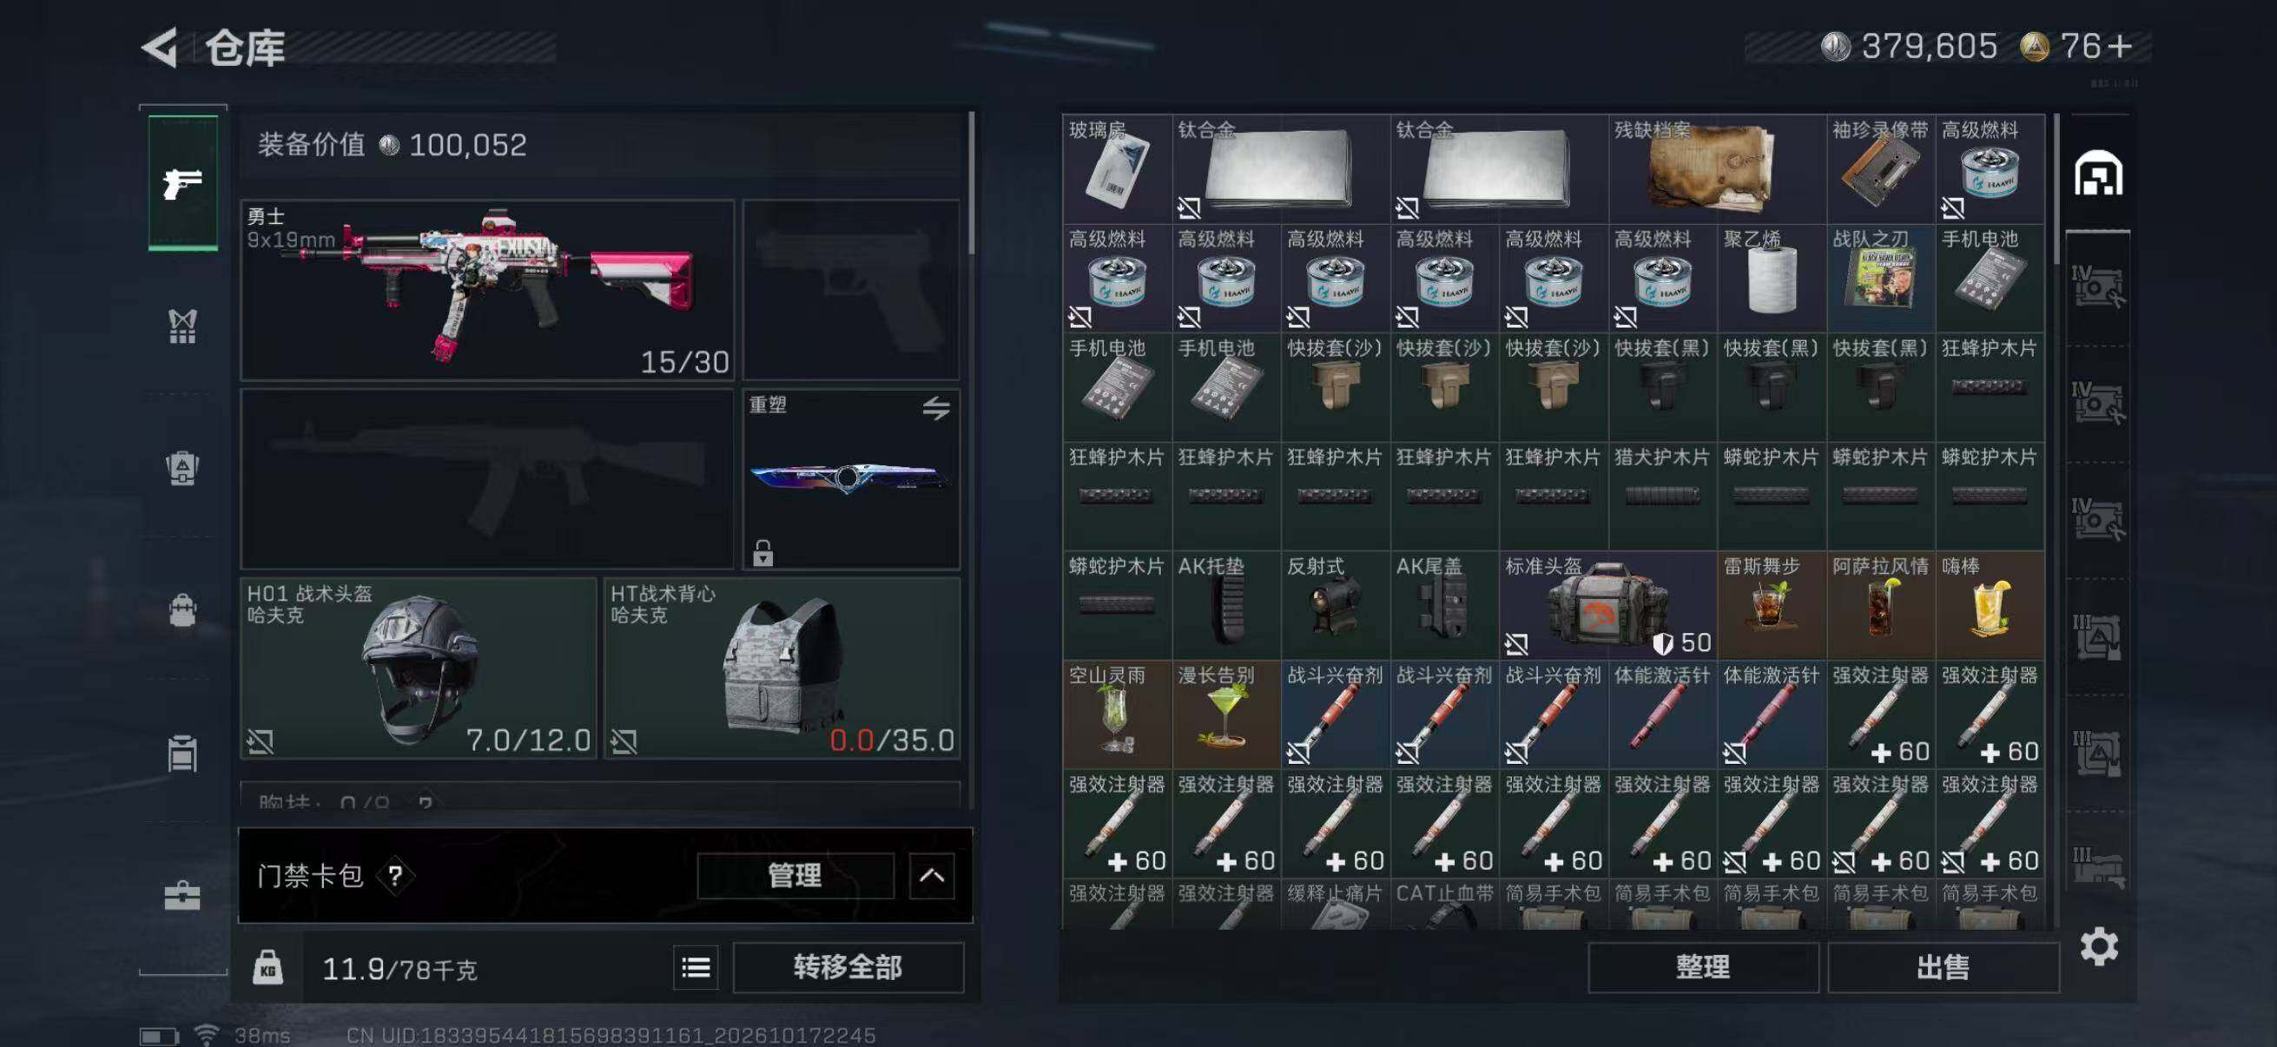Select the main warehouse home icon
Viewport: 2277px width, 1047px height.
[2097, 172]
